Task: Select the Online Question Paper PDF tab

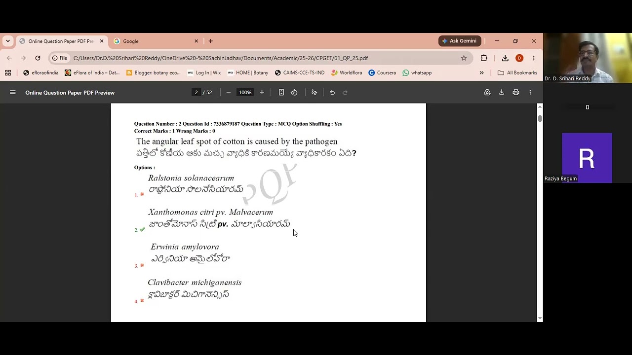Action: click(x=61, y=41)
